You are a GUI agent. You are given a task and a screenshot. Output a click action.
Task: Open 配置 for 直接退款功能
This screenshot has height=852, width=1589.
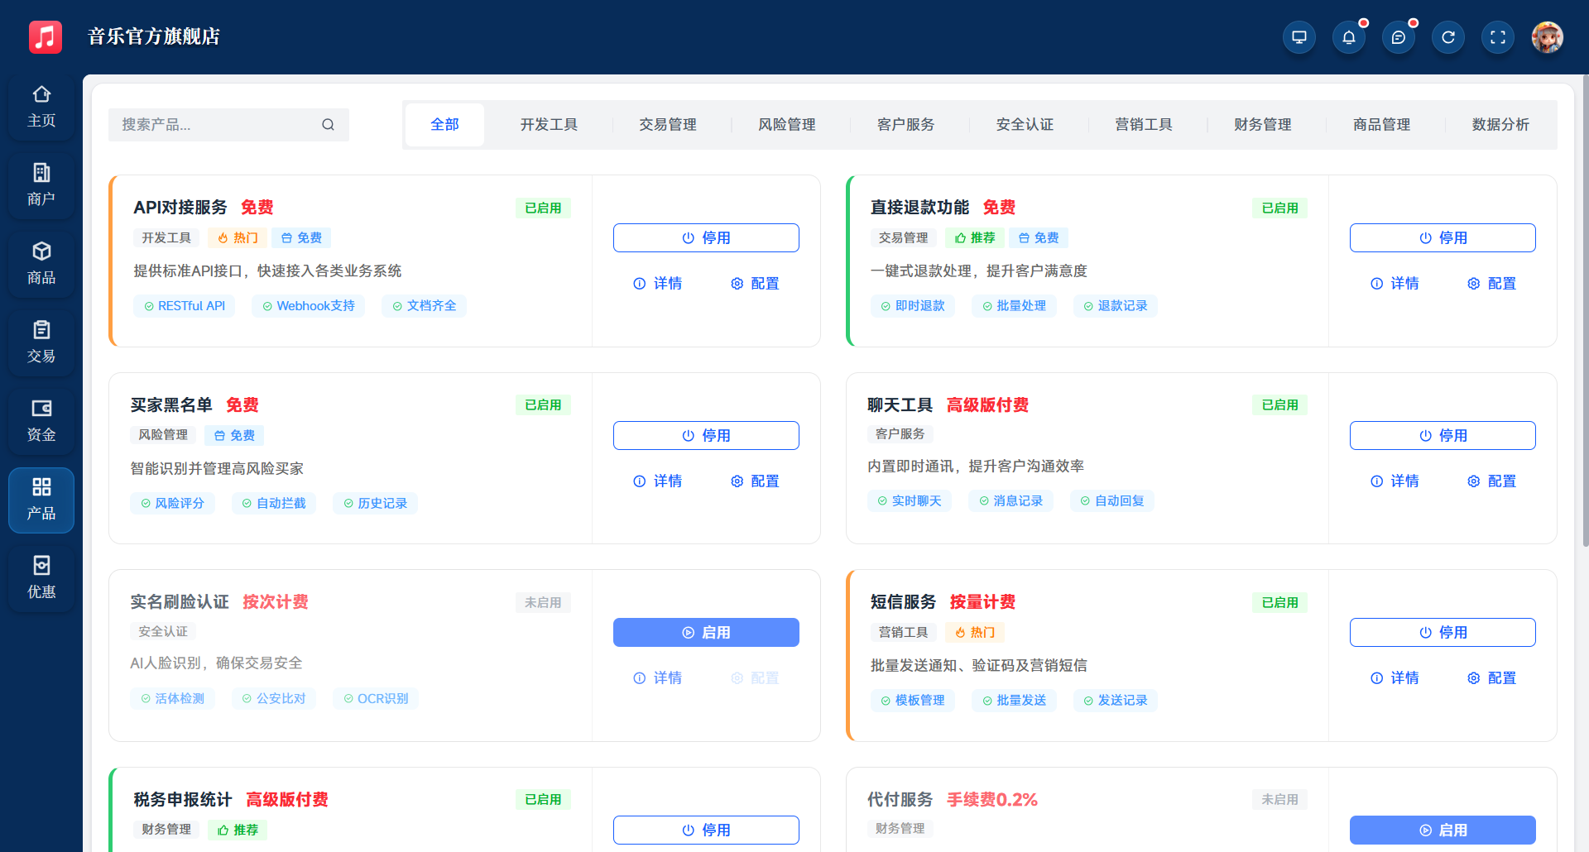(1491, 283)
